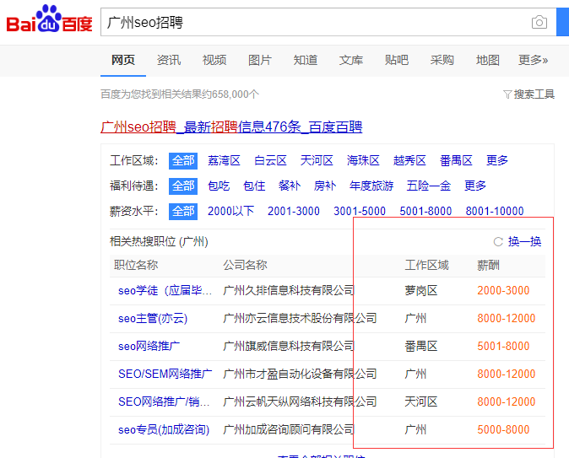Open seo主管(亦云) job listing
569x458 pixels.
152,319
